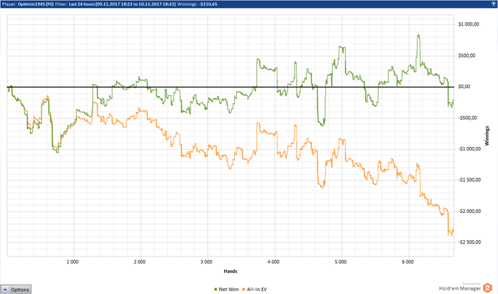
Task: Click the '-$2 000,00' axis label
Action: tap(470, 211)
